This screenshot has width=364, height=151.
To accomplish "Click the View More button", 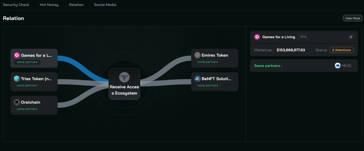I will [x=352, y=18].
